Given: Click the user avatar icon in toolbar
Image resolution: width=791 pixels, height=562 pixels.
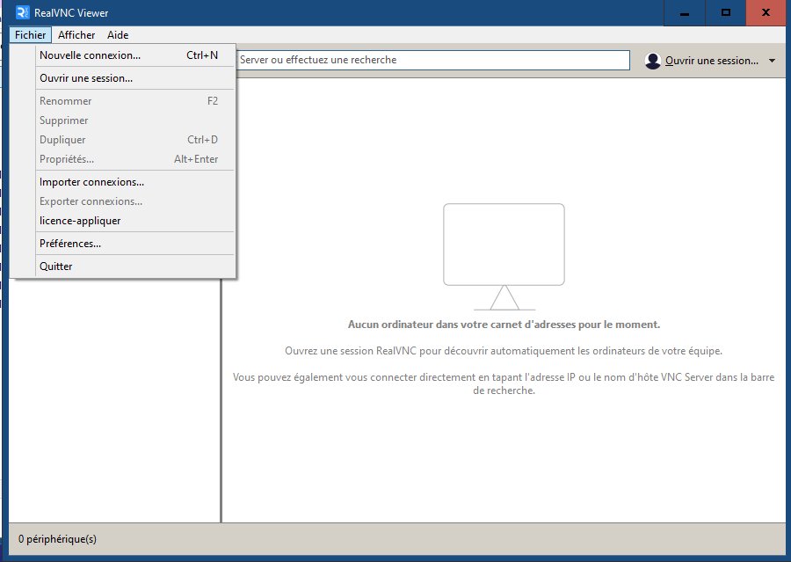Looking at the screenshot, I should [x=653, y=61].
